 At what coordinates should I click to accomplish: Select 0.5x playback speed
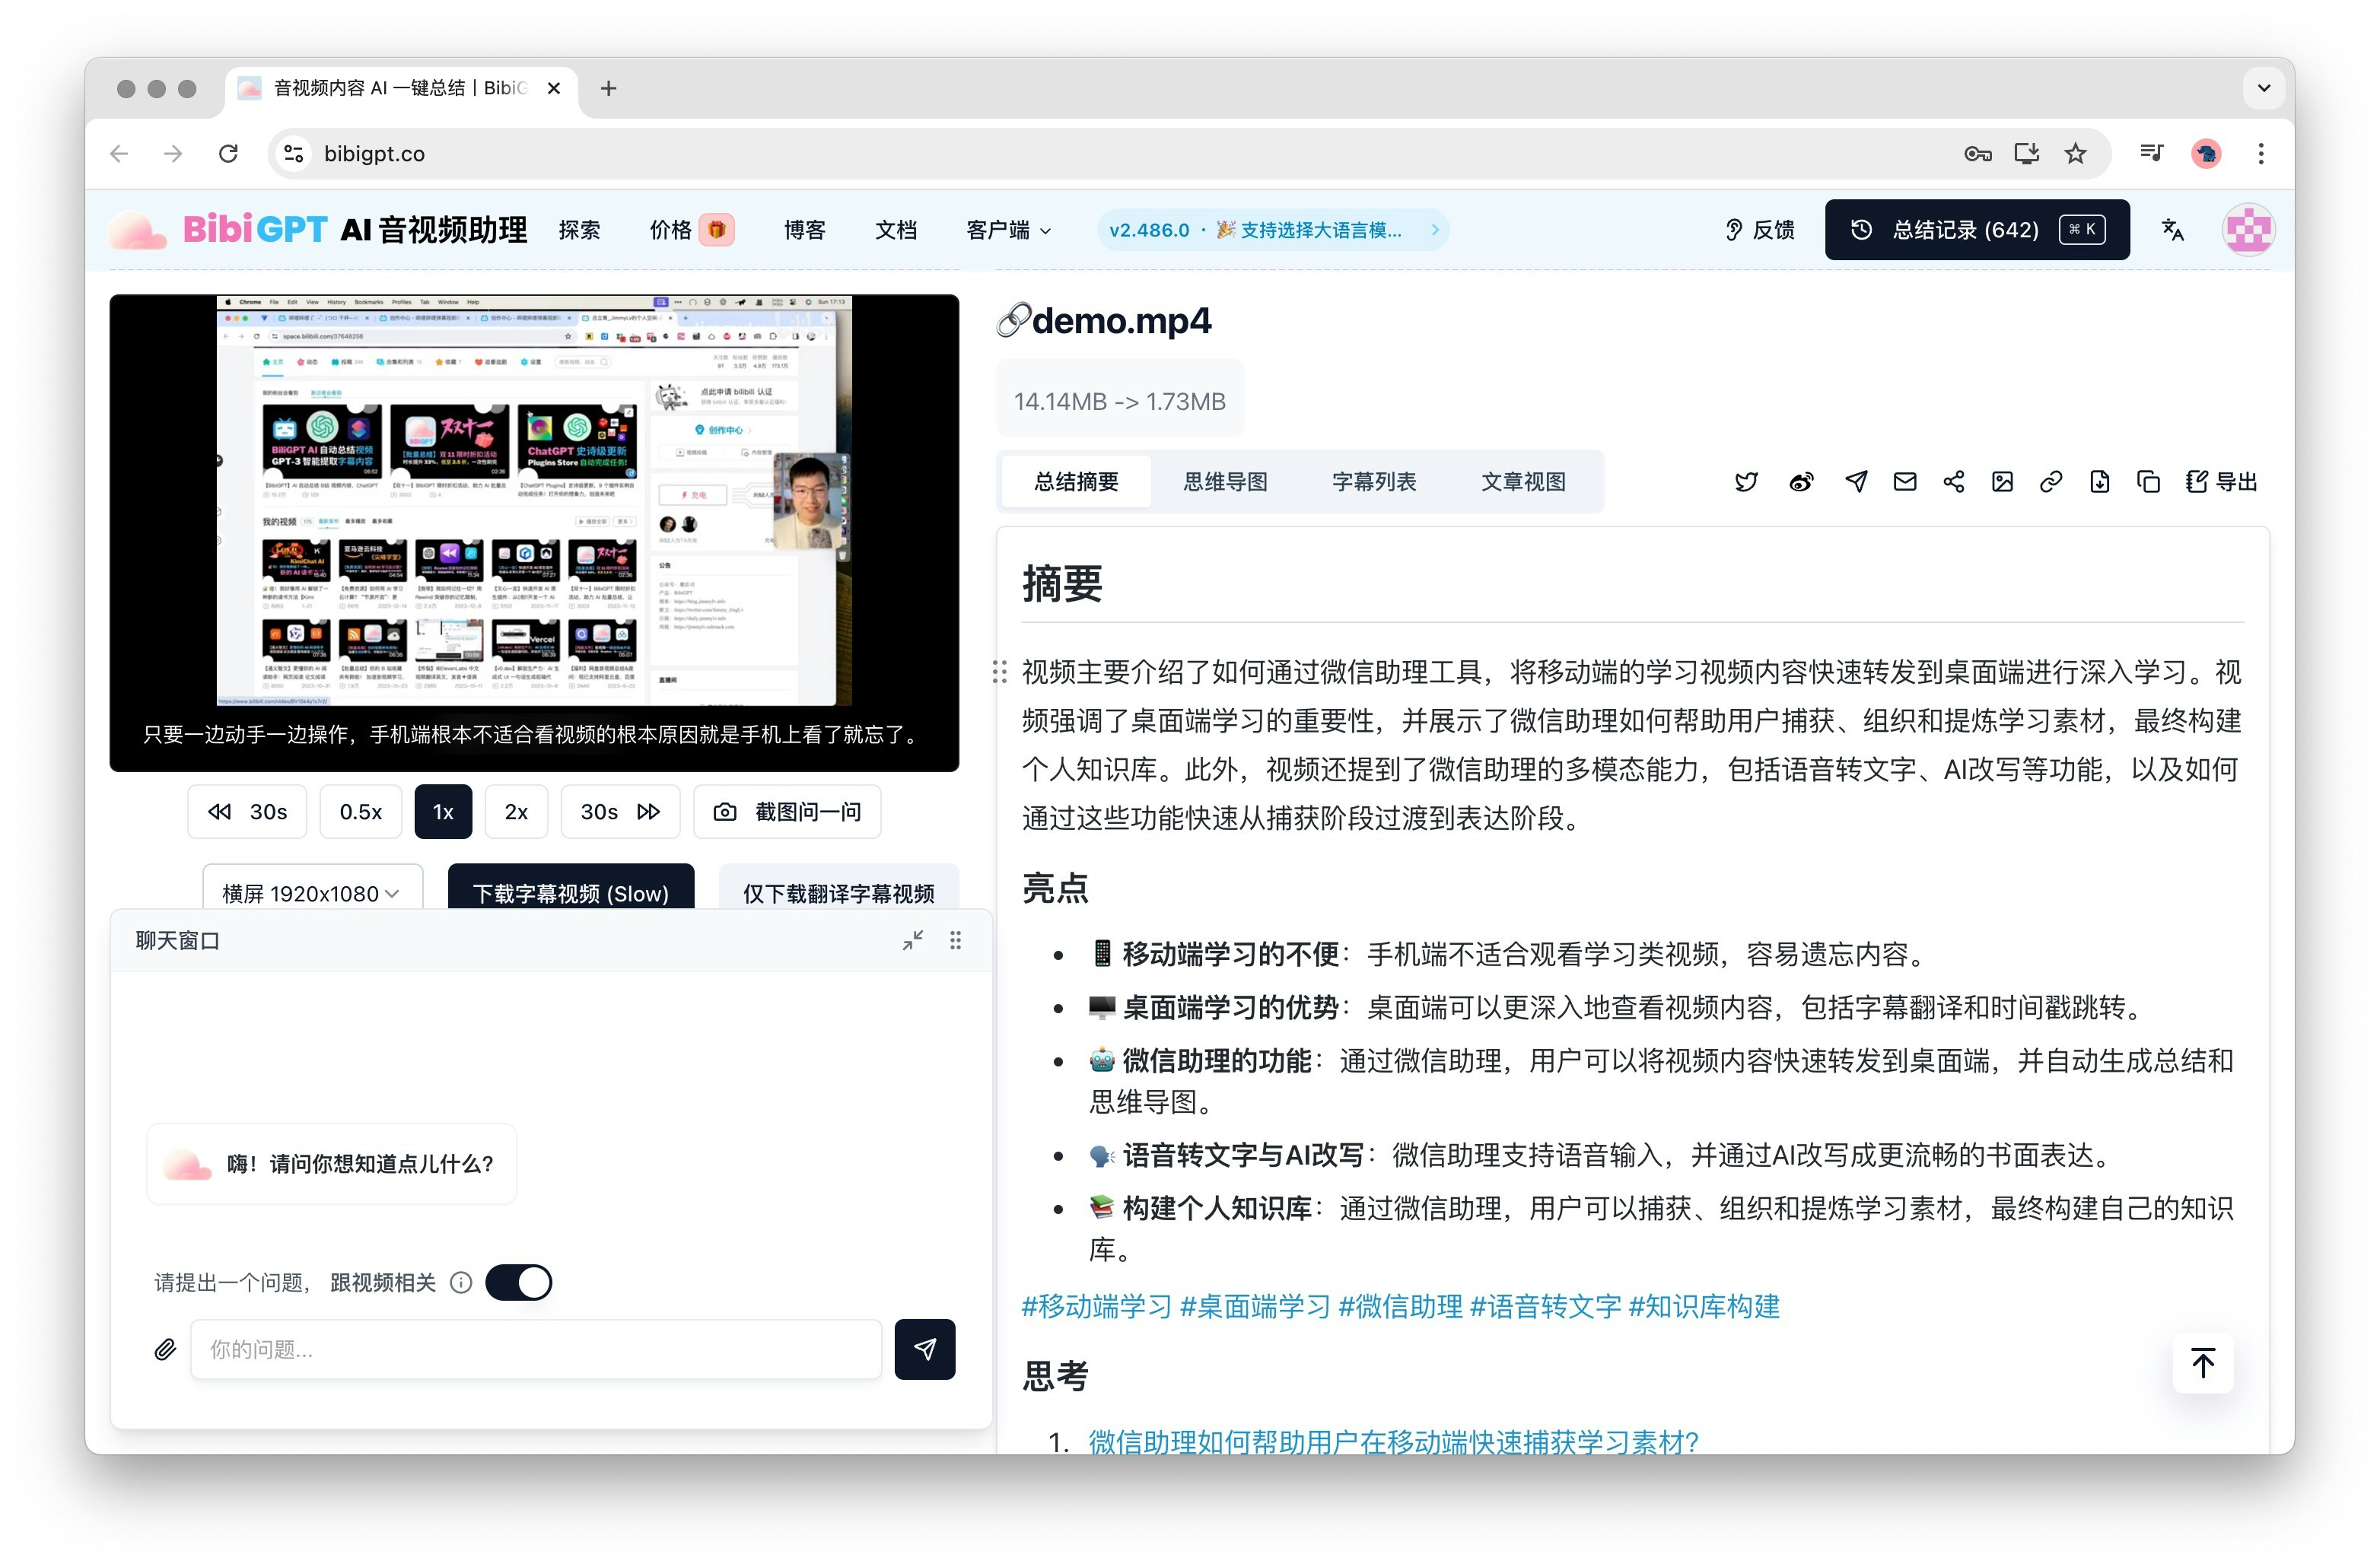coord(360,812)
